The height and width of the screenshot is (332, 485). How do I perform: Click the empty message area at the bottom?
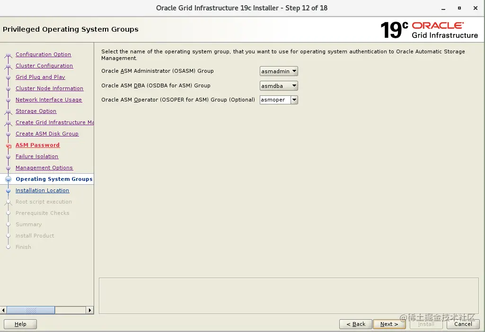coord(289,296)
